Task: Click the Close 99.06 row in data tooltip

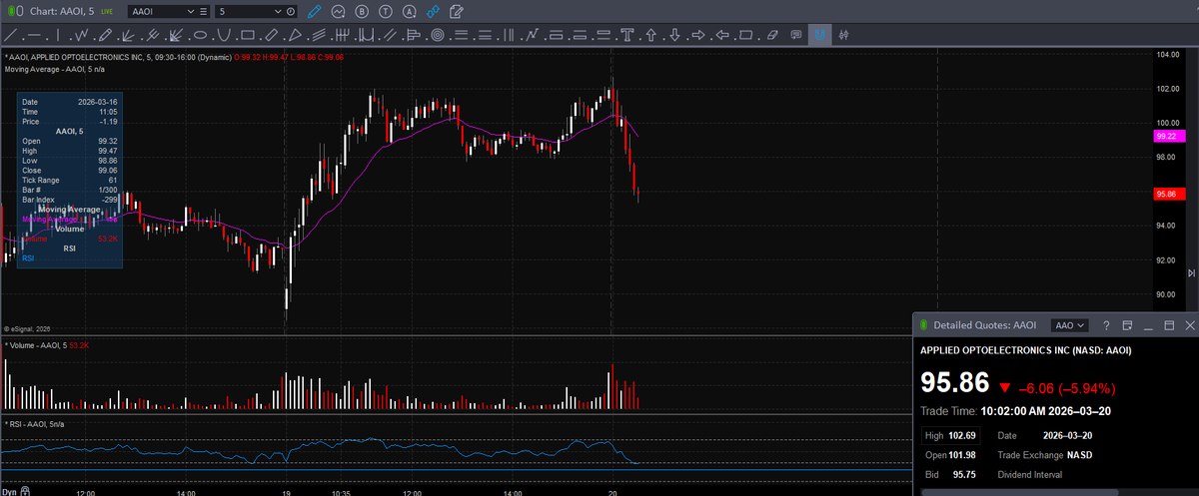Action: 70,171
